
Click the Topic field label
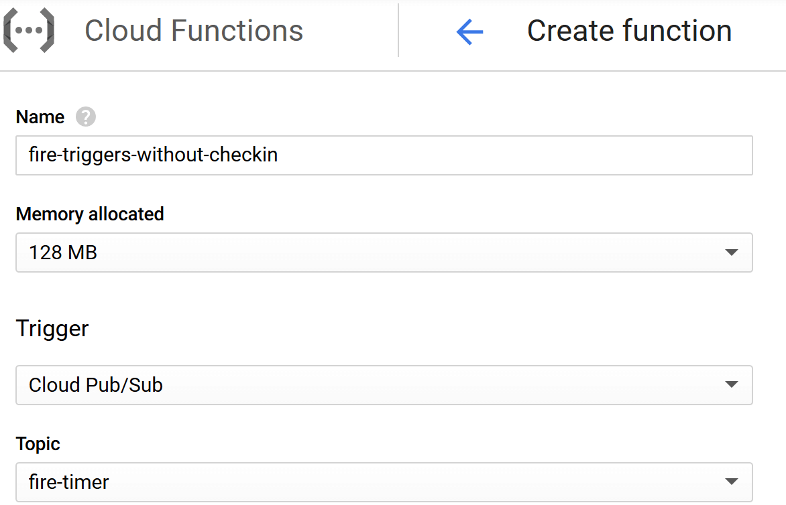coord(38,444)
